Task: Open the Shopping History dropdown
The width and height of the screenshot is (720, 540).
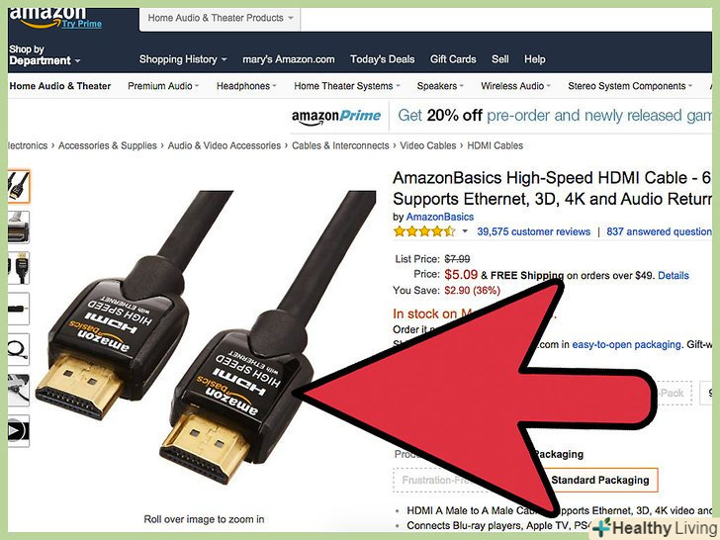Action: coord(183,59)
